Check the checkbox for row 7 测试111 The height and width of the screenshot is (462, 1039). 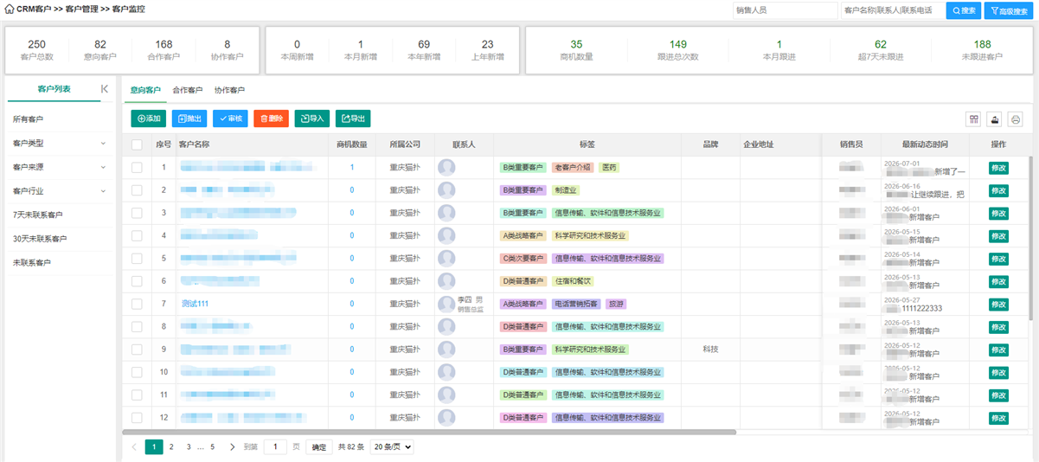pos(137,304)
